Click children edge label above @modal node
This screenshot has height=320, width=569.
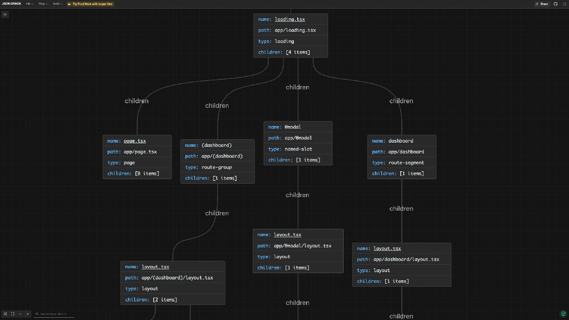[x=298, y=87]
